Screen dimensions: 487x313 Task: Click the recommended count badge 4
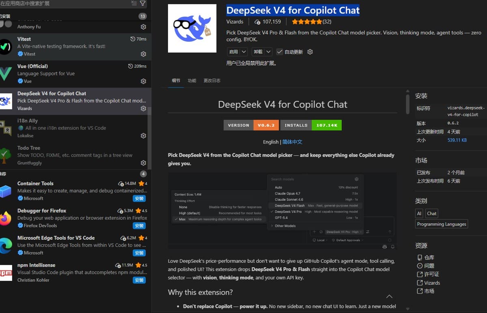point(143,174)
